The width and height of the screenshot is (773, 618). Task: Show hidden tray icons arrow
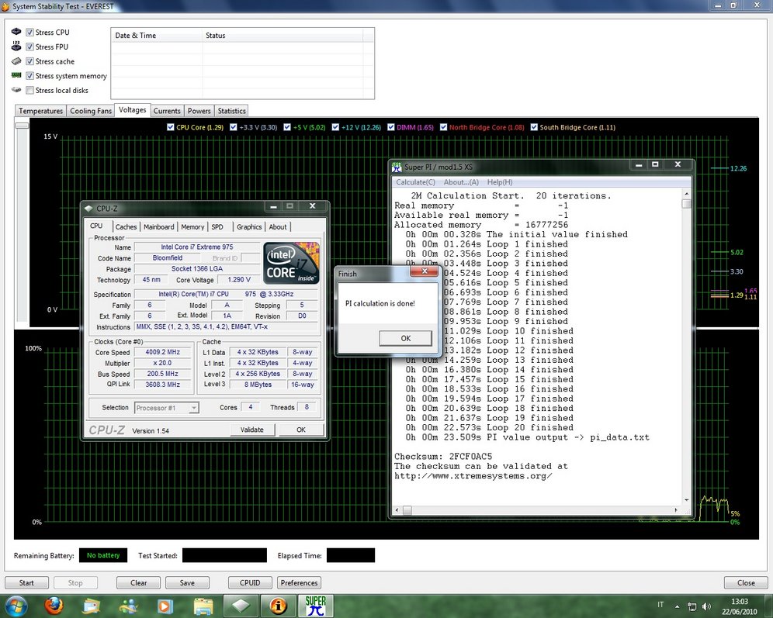click(678, 606)
